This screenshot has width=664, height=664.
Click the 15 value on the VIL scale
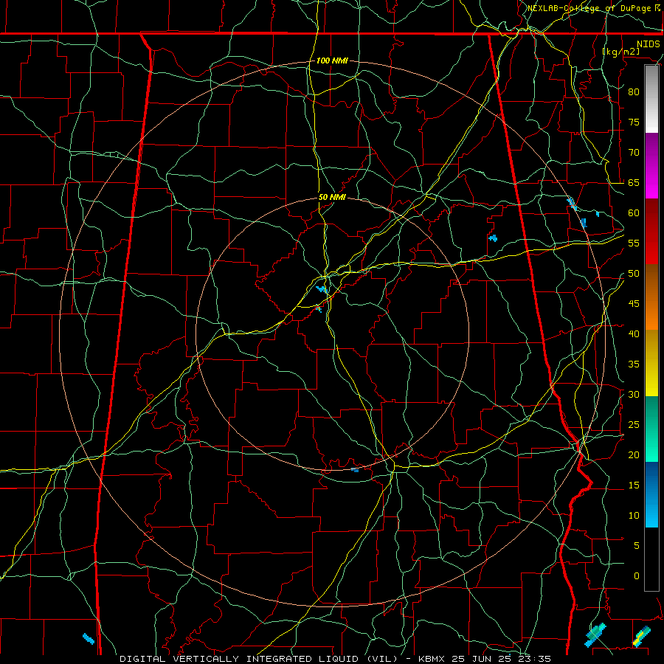[x=634, y=485]
